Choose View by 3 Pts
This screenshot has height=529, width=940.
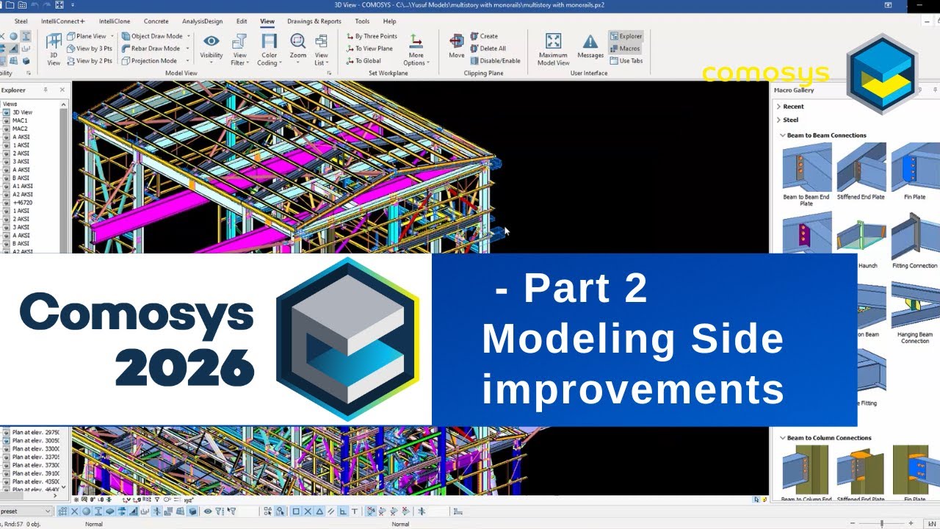90,48
